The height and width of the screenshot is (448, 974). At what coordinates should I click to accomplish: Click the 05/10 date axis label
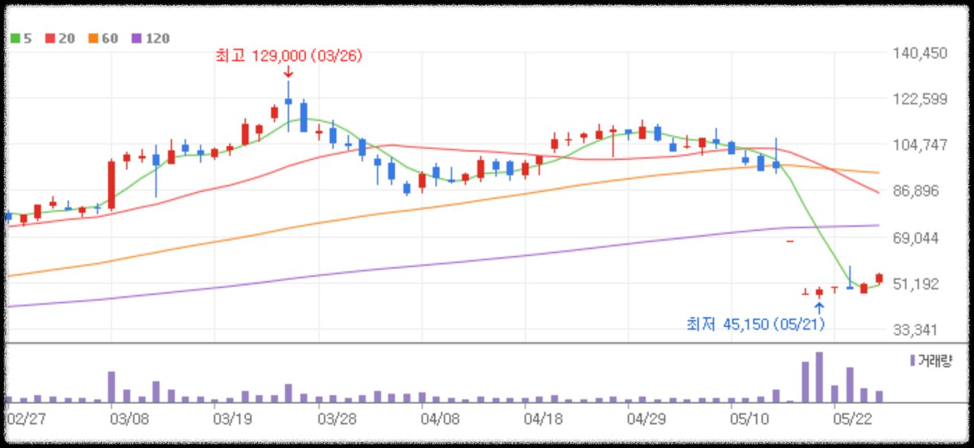click(749, 419)
